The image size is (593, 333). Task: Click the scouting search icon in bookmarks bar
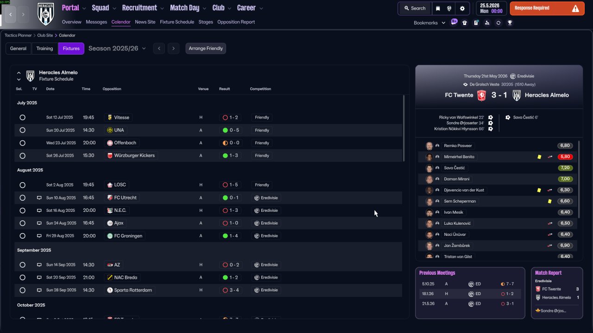point(487,23)
